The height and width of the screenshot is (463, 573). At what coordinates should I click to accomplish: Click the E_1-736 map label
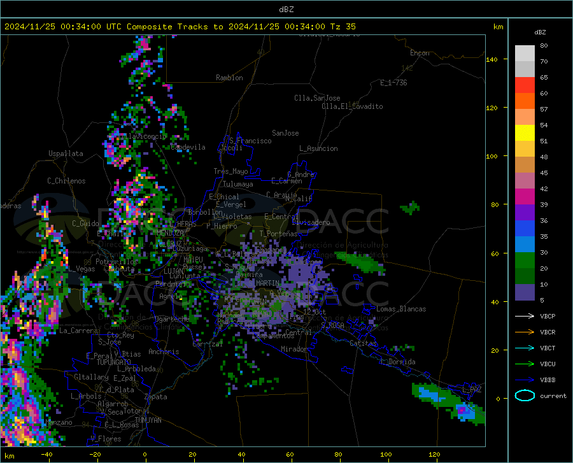(x=393, y=83)
